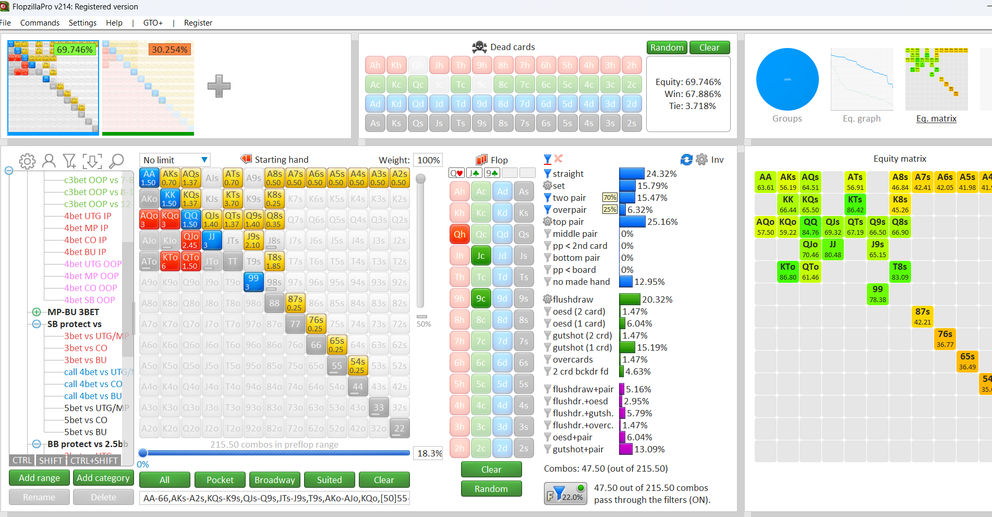Click the preflop range percentage slider handle
Image resolution: width=992 pixels, height=517 pixels.
pyautogui.click(x=143, y=453)
